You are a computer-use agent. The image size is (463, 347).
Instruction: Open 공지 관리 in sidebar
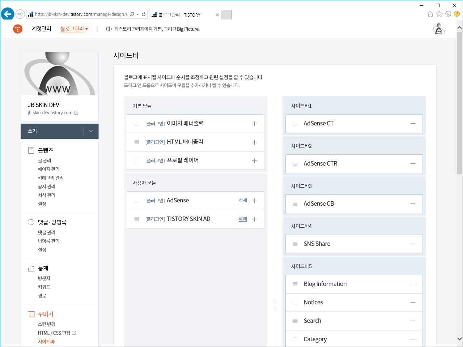[47, 187]
